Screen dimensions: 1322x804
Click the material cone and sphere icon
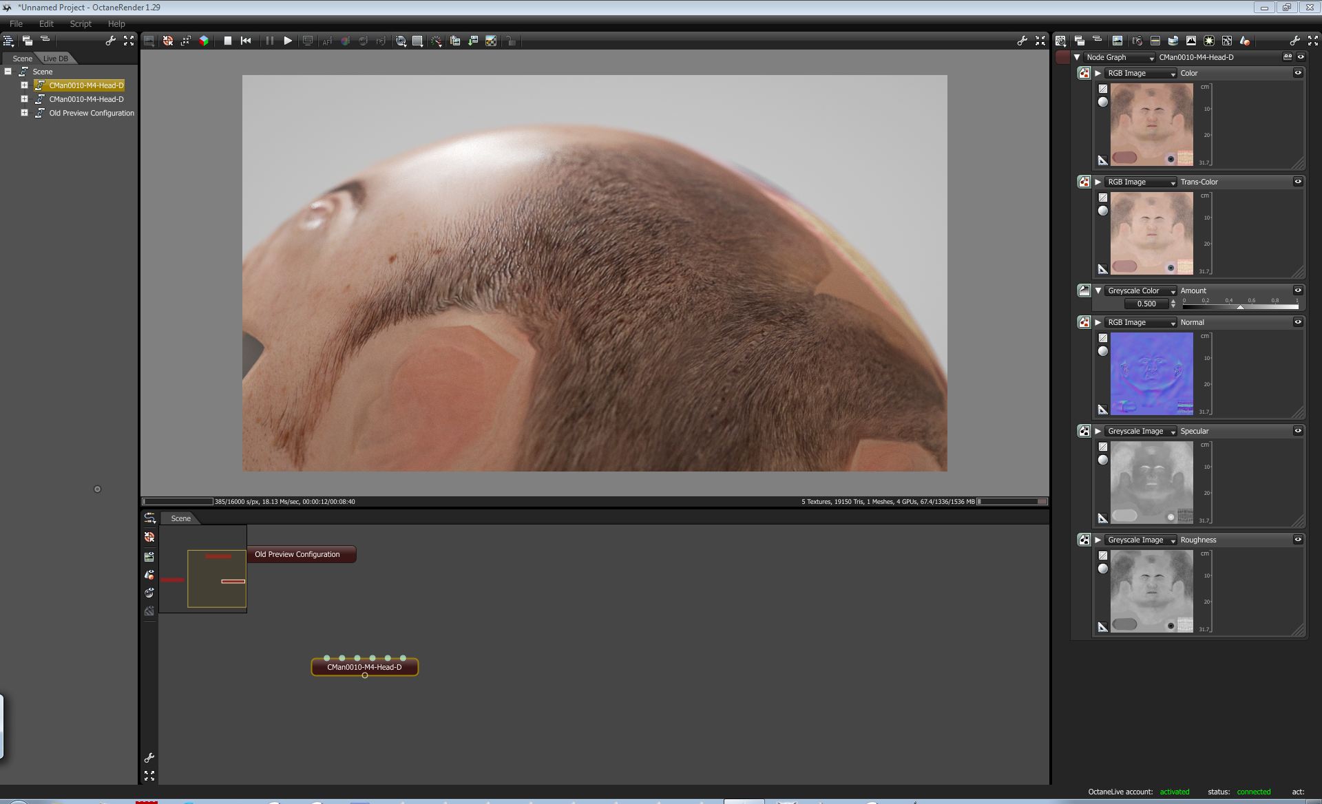(1245, 41)
